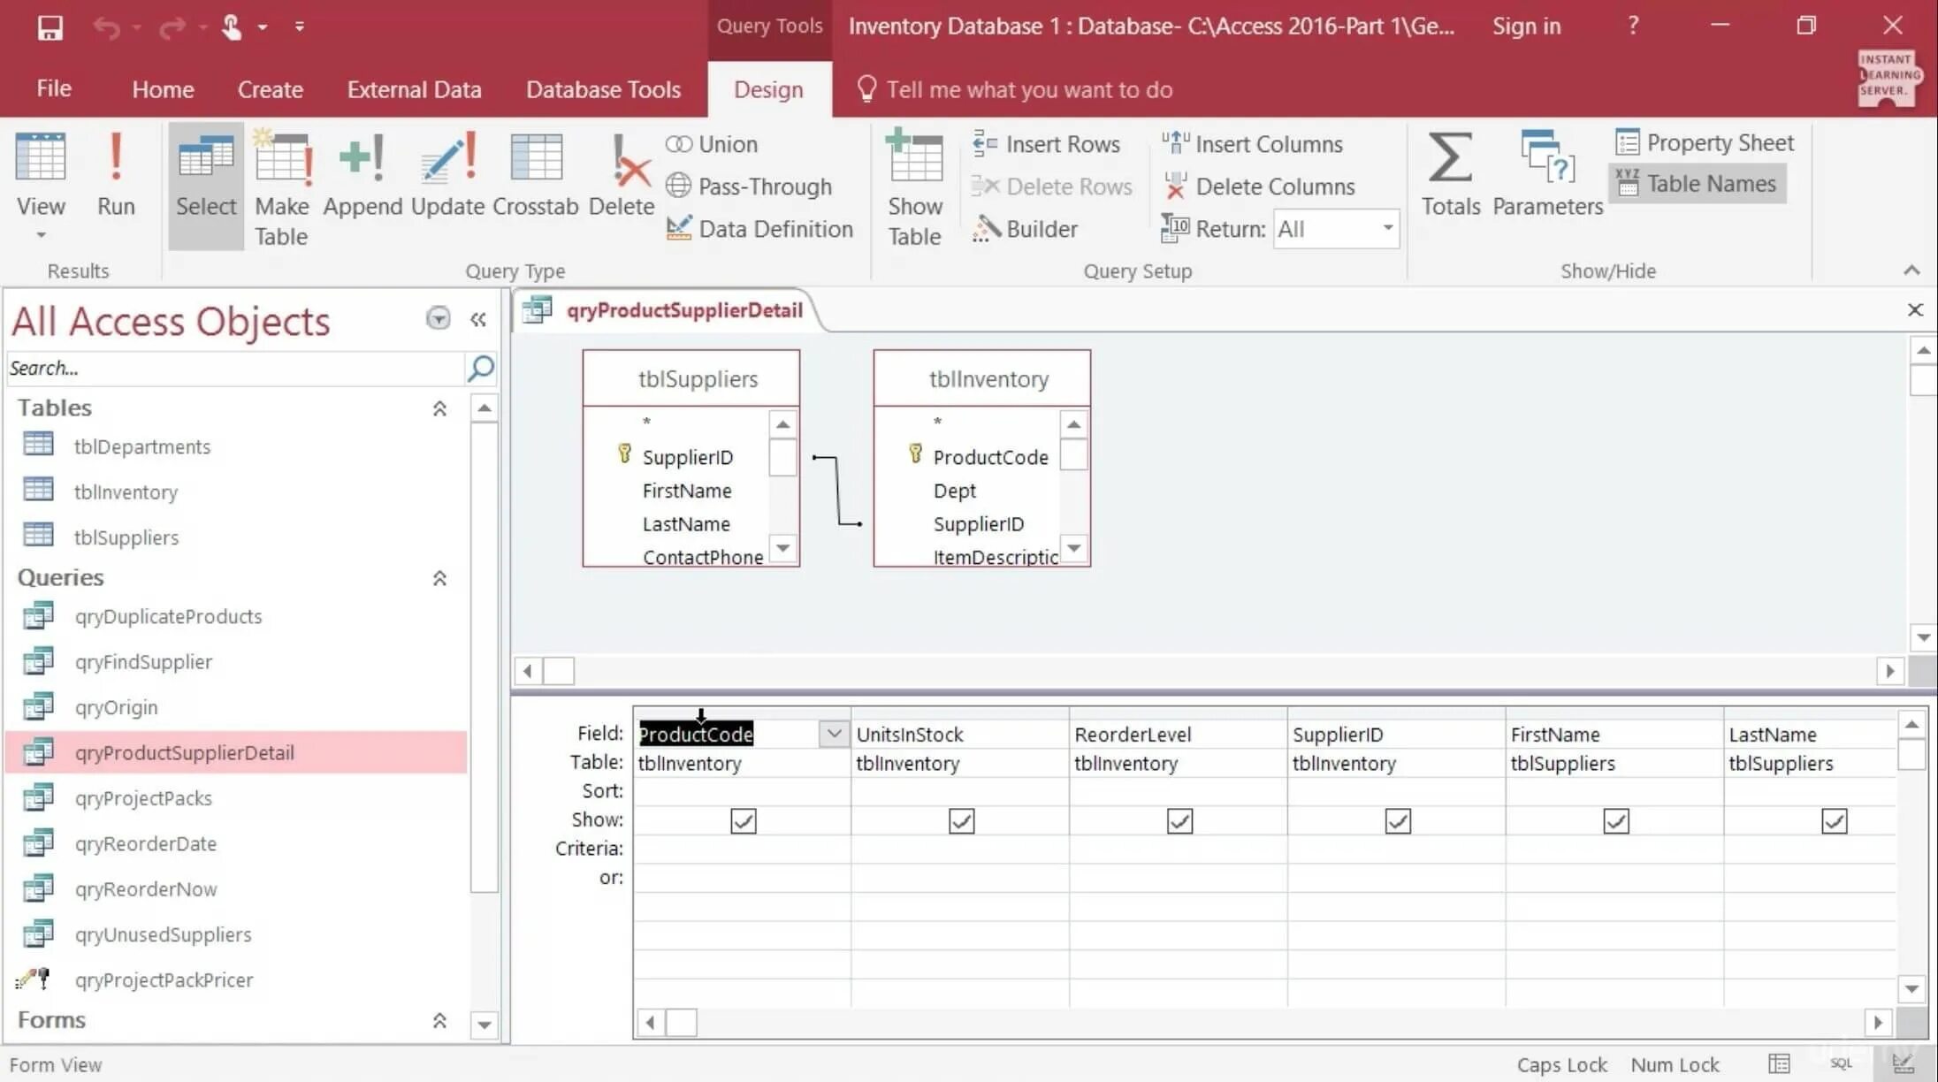
Task: Enable Show checkbox for ReorderLevel field
Action: point(1179,819)
